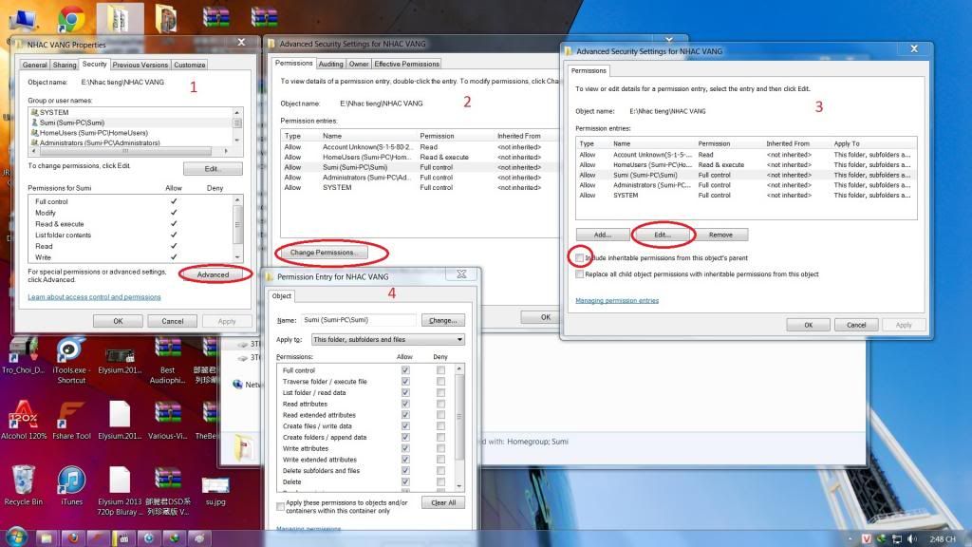Launch iTunes from the desktop
This screenshot has width=972, height=547.
coord(71,485)
